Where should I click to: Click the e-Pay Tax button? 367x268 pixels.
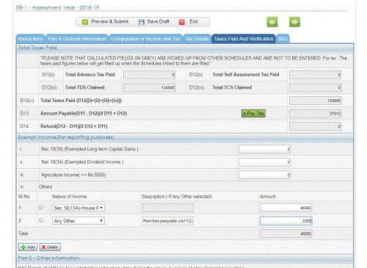click(x=253, y=113)
